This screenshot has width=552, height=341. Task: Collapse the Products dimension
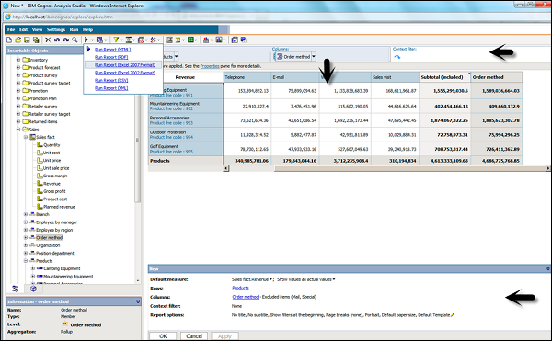pyautogui.click(x=26, y=261)
